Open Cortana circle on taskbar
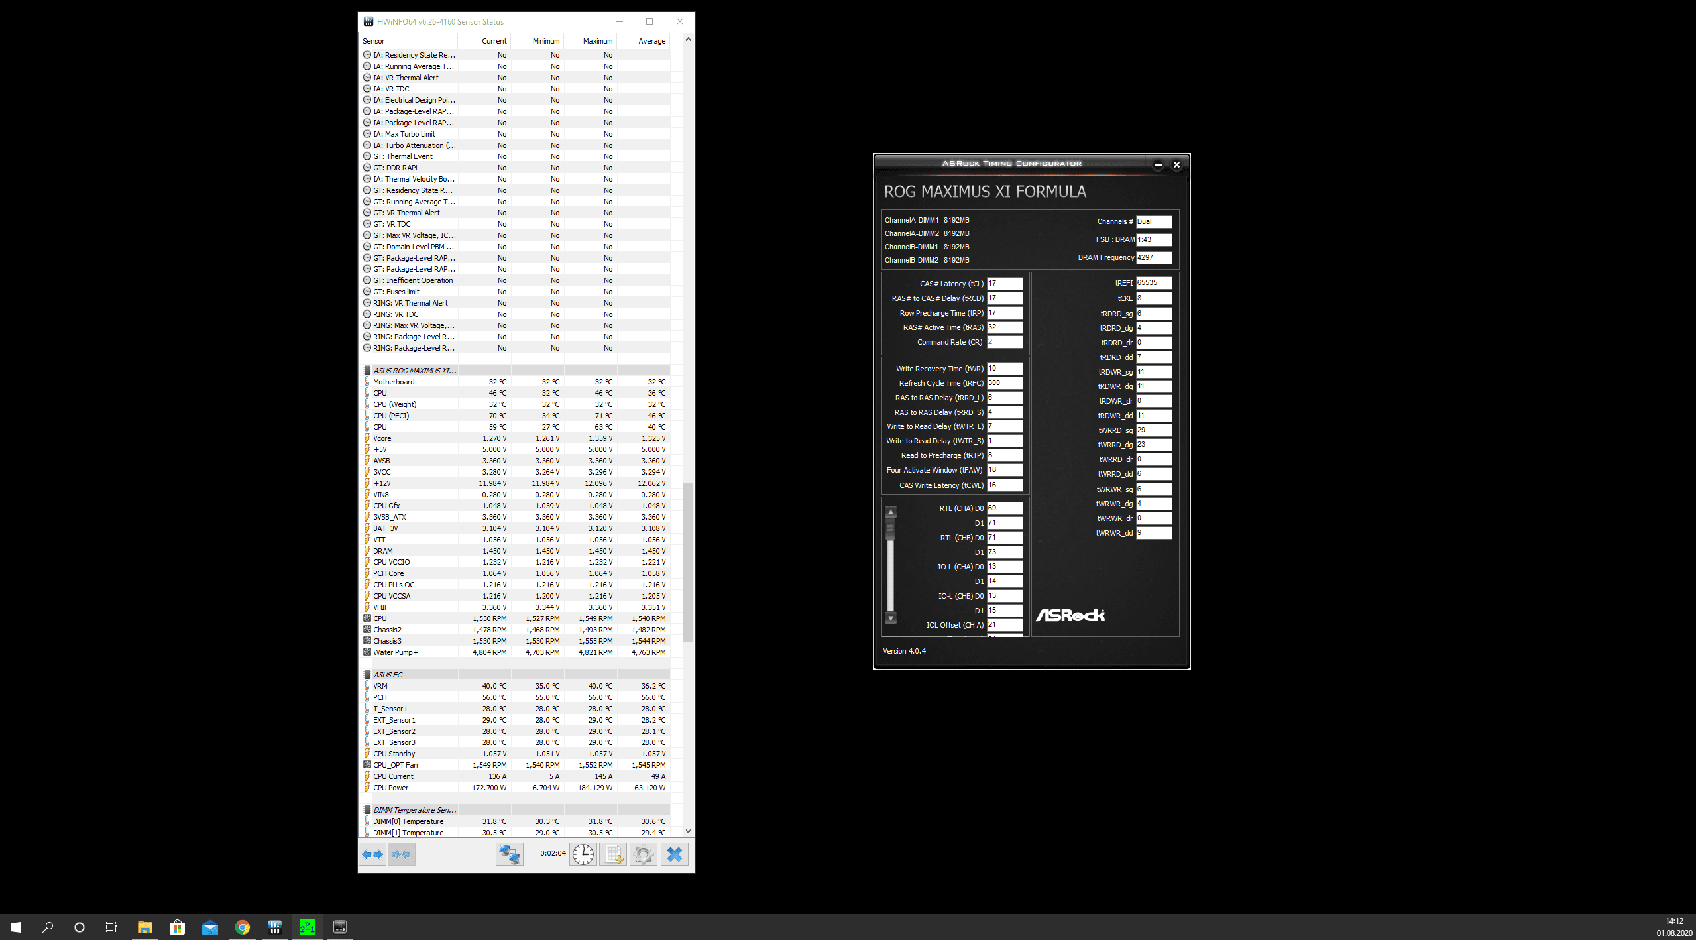Screen dimensions: 1696x940 pos(80,927)
